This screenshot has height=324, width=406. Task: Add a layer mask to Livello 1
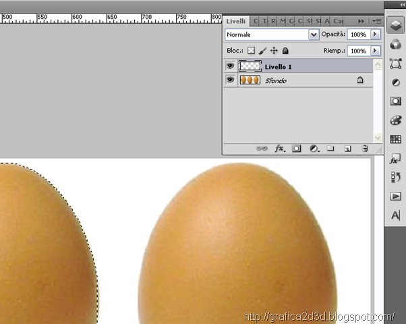[297, 148]
